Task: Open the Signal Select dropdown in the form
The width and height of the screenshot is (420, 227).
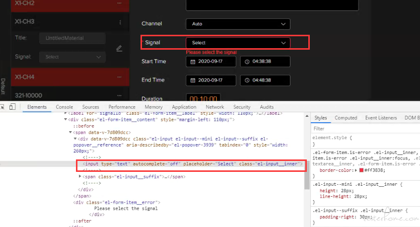Action: [x=238, y=43]
